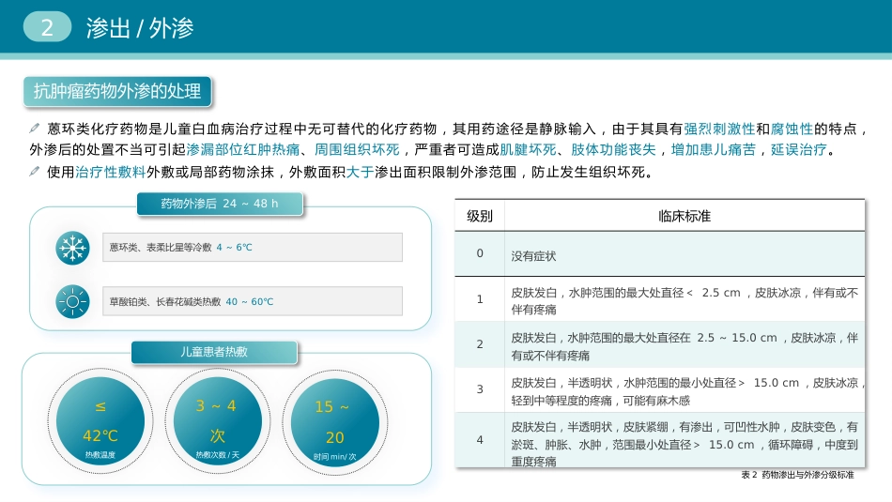Click highlighted text 增加患儿痛苦
Image resolution: width=892 pixels, height=502 pixels.
point(713,149)
